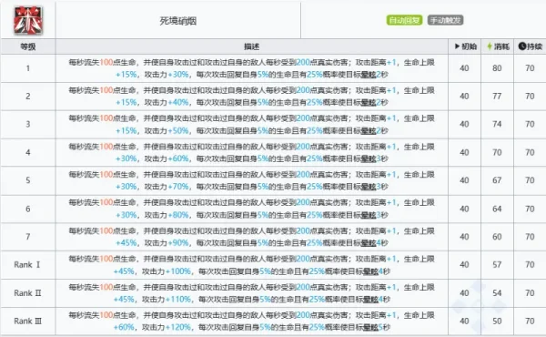Screen dimensions: 546x337
Task: Click the level 2 description with 攻击力+40%
Action: click(251, 97)
